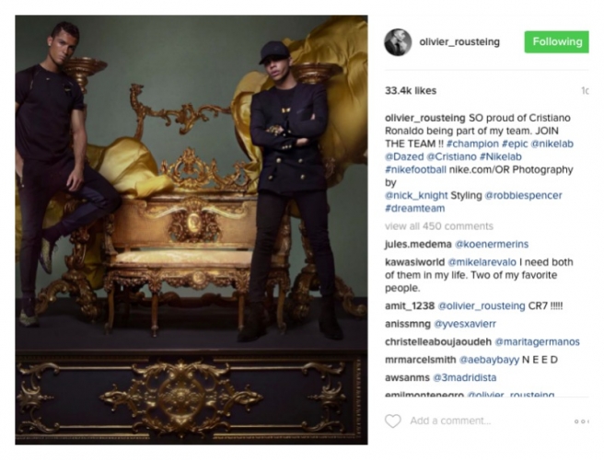Viewport: 604px width, 460px height.
Task: Visit the @nikelab mention
Action: point(552,144)
